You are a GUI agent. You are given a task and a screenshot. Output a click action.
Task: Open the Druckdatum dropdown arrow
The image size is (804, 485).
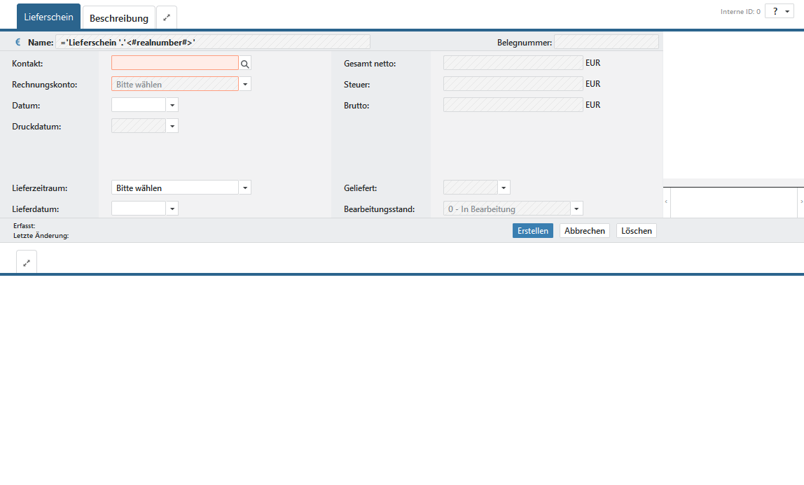172,126
